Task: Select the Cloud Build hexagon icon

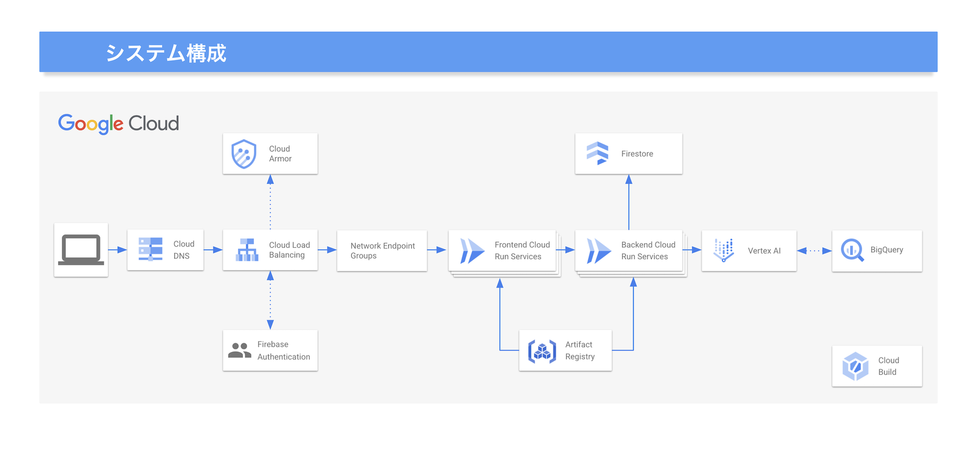Action: pyautogui.click(x=855, y=366)
